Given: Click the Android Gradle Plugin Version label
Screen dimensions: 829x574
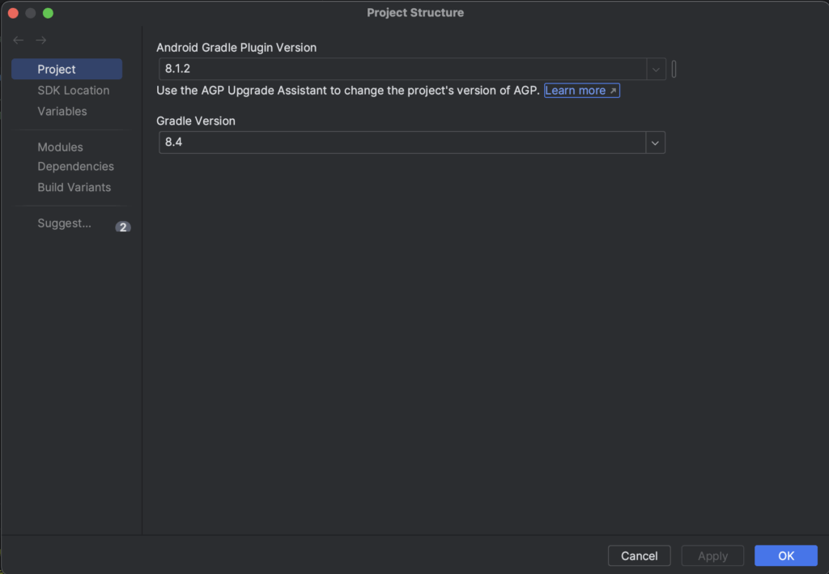Looking at the screenshot, I should (236, 48).
